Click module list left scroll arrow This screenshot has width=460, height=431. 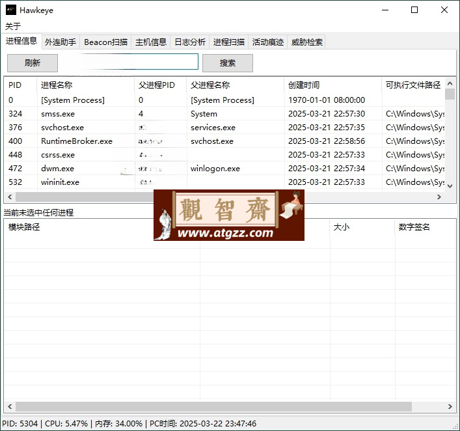click(10, 407)
